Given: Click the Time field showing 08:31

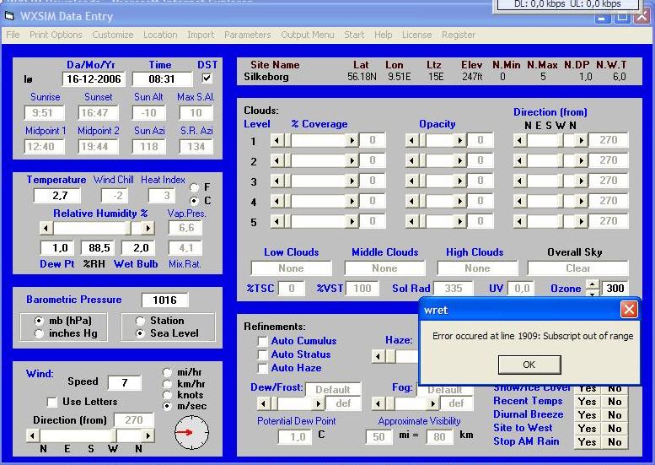Looking at the screenshot, I should pyautogui.click(x=162, y=79).
